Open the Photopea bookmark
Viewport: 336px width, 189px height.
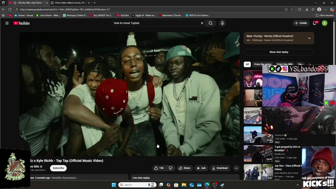(x=75, y=15)
